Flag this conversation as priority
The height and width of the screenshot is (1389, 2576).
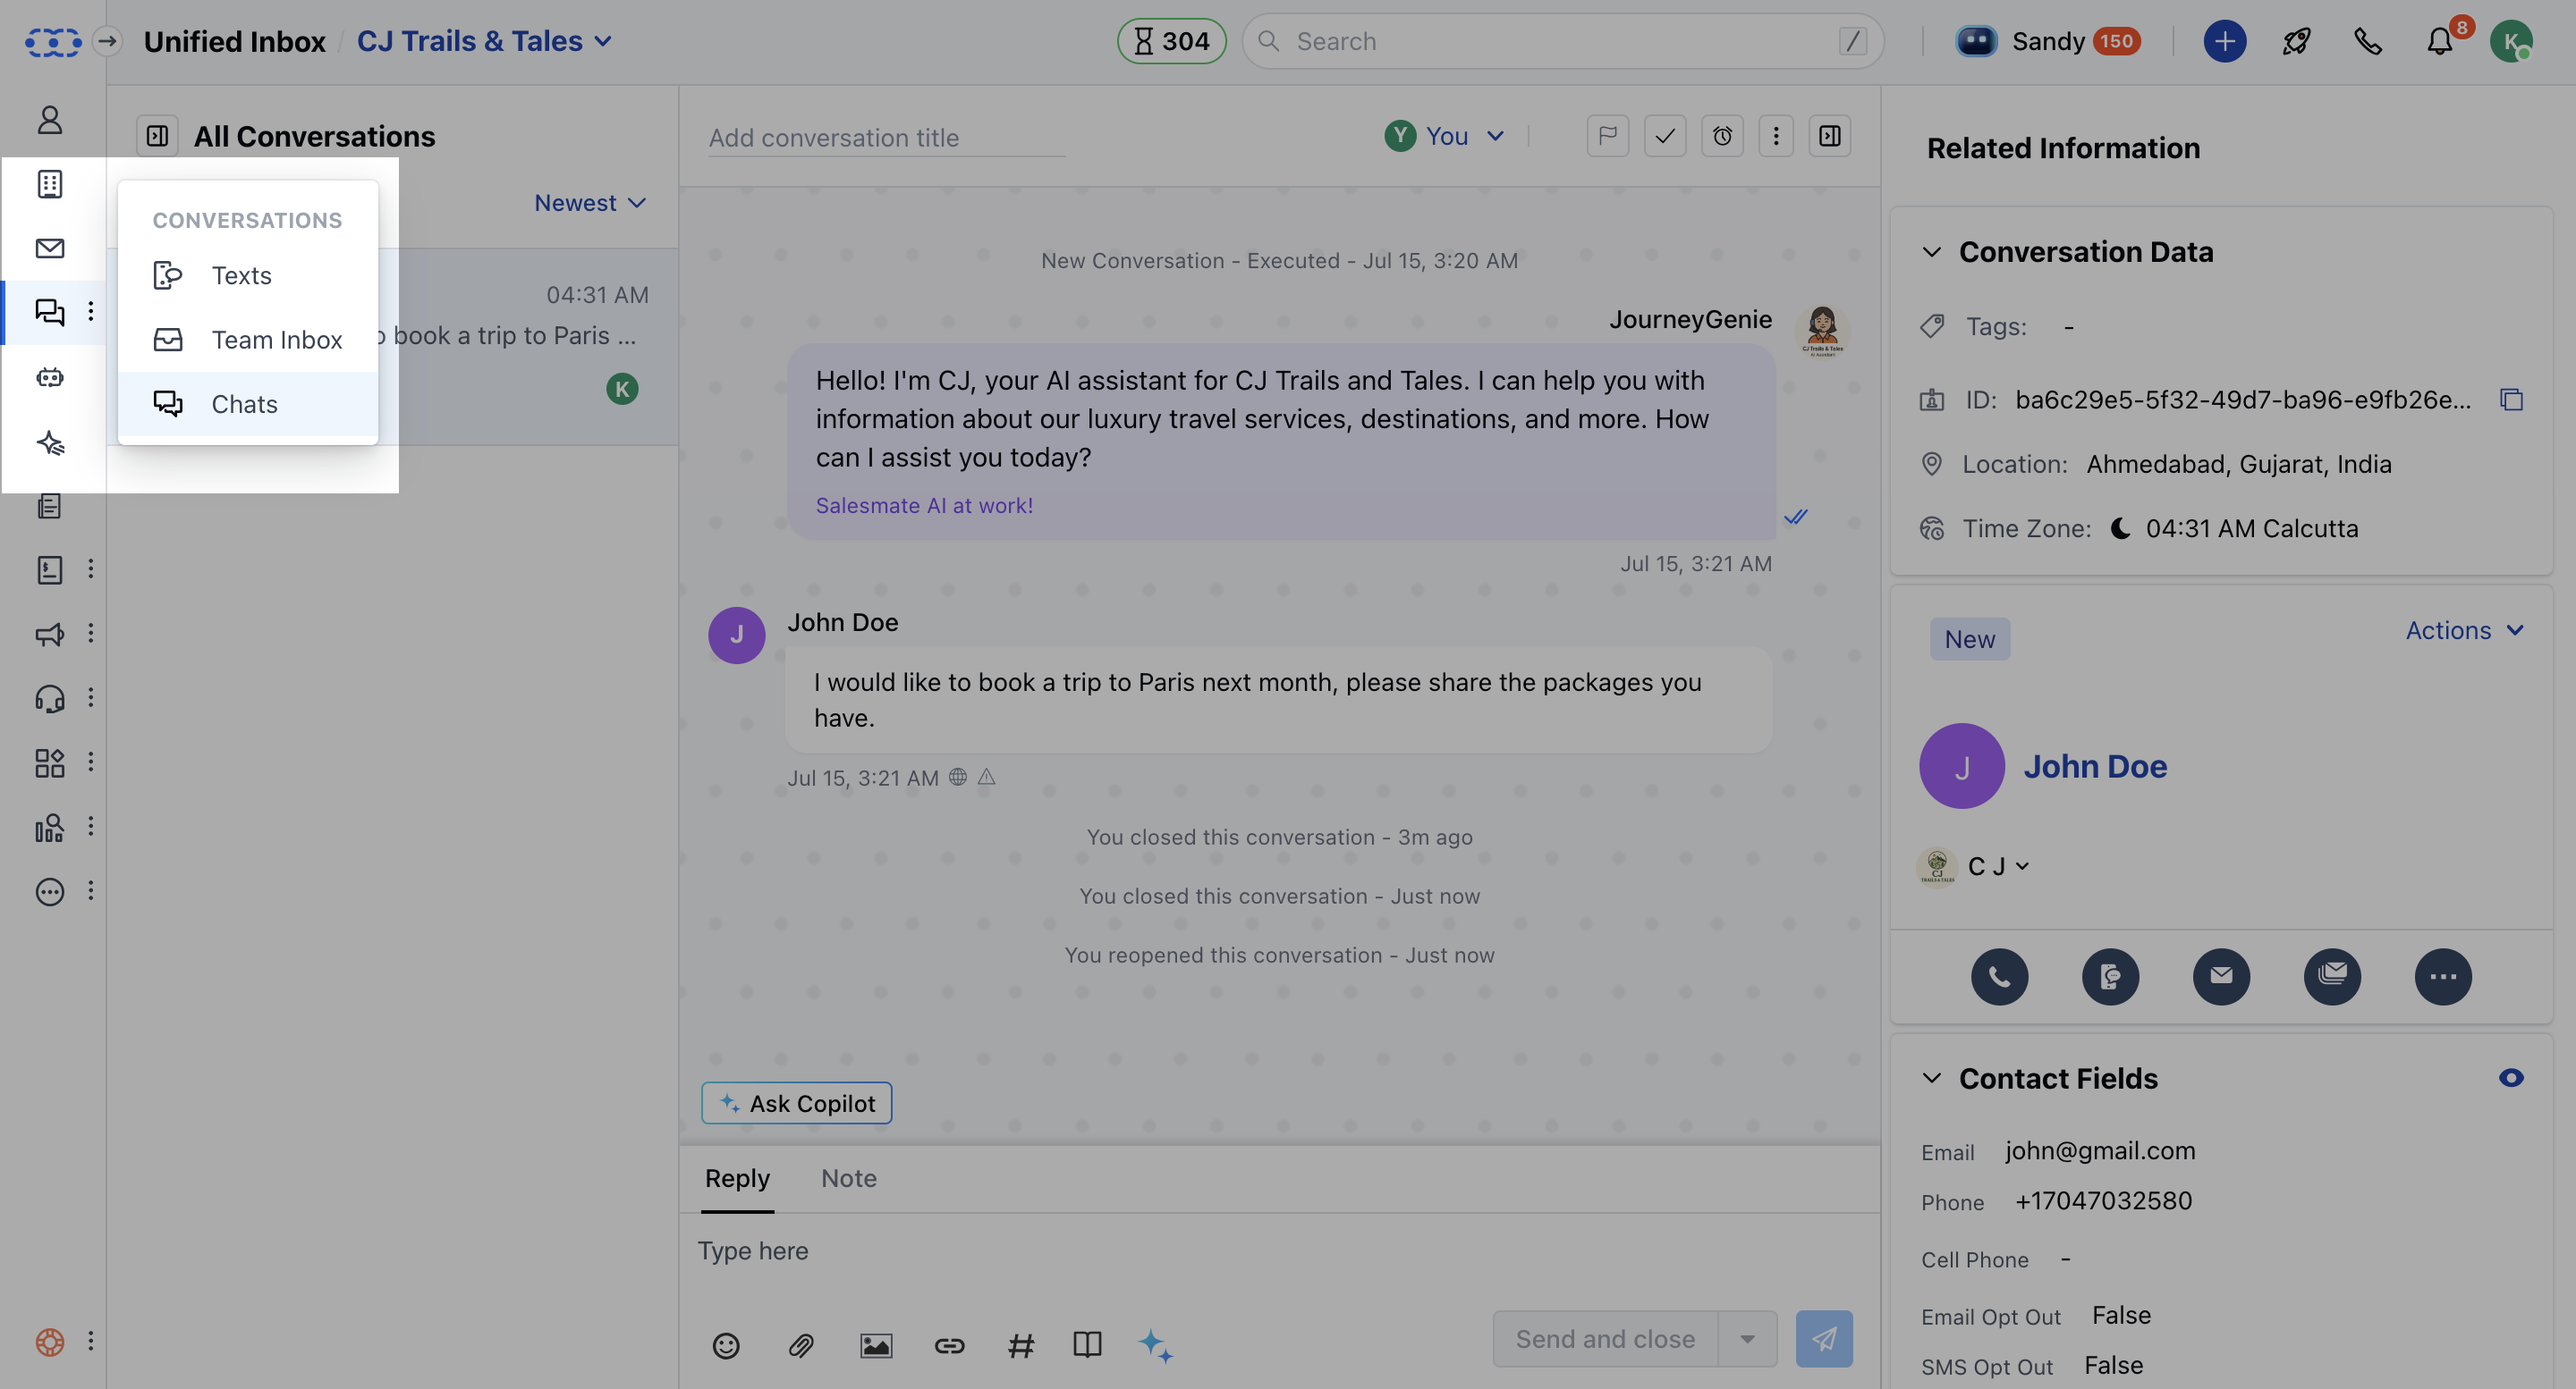tap(1607, 136)
